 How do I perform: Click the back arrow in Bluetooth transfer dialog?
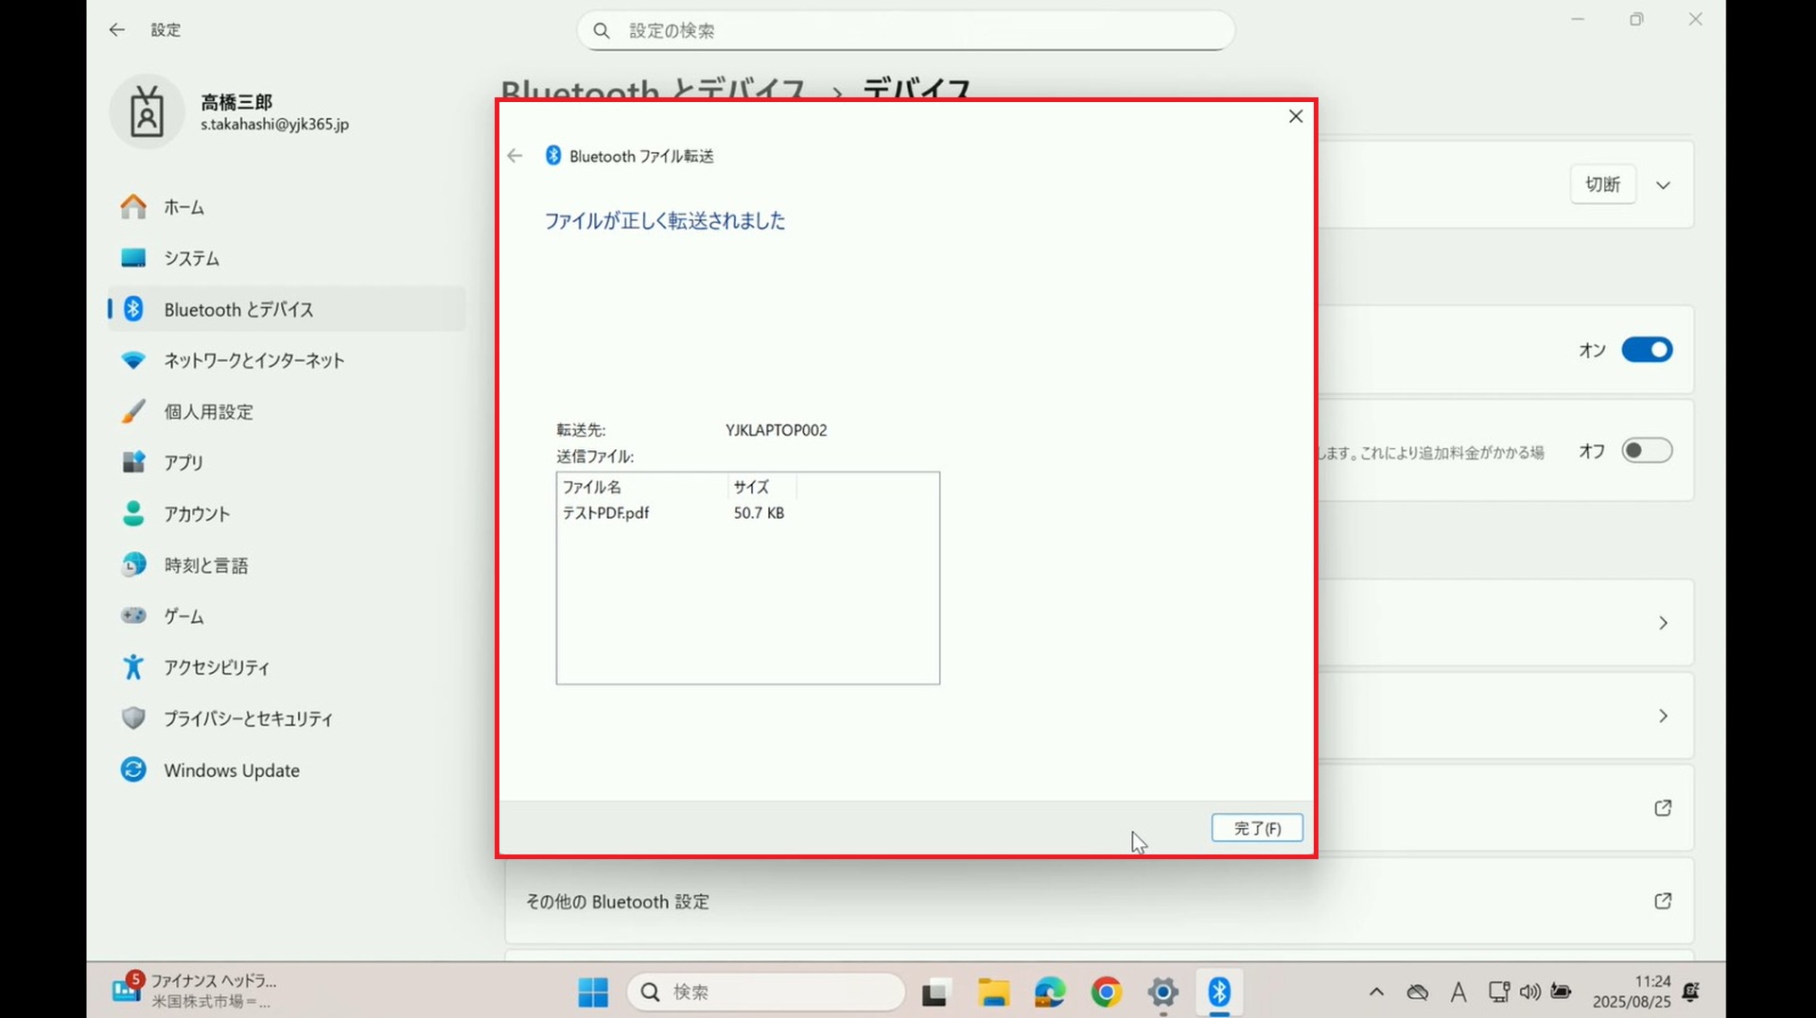pyautogui.click(x=515, y=156)
